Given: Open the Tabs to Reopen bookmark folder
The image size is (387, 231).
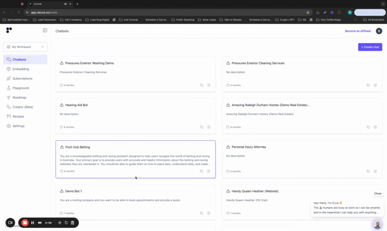Looking at the screenshot, I should [x=232, y=19].
